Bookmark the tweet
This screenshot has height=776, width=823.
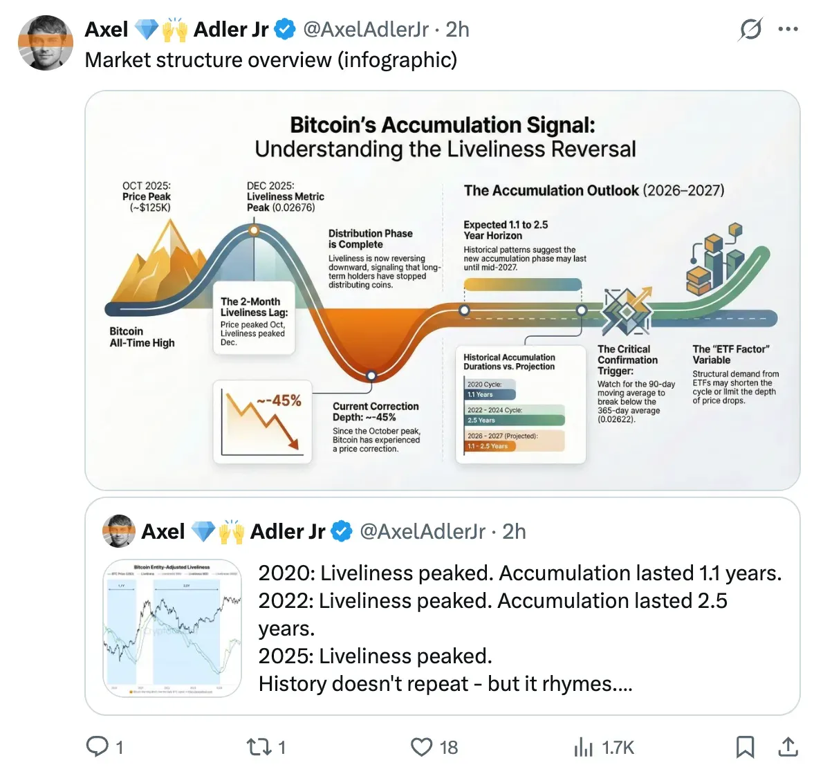(x=746, y=748)
